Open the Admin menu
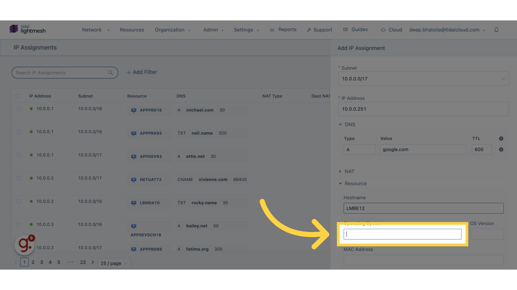This screenshot has height=290, width=517. click(214, 30)
